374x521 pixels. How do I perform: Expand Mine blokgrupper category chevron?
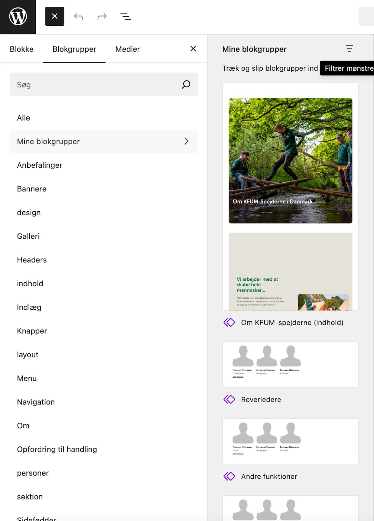(x=187, y=141)
